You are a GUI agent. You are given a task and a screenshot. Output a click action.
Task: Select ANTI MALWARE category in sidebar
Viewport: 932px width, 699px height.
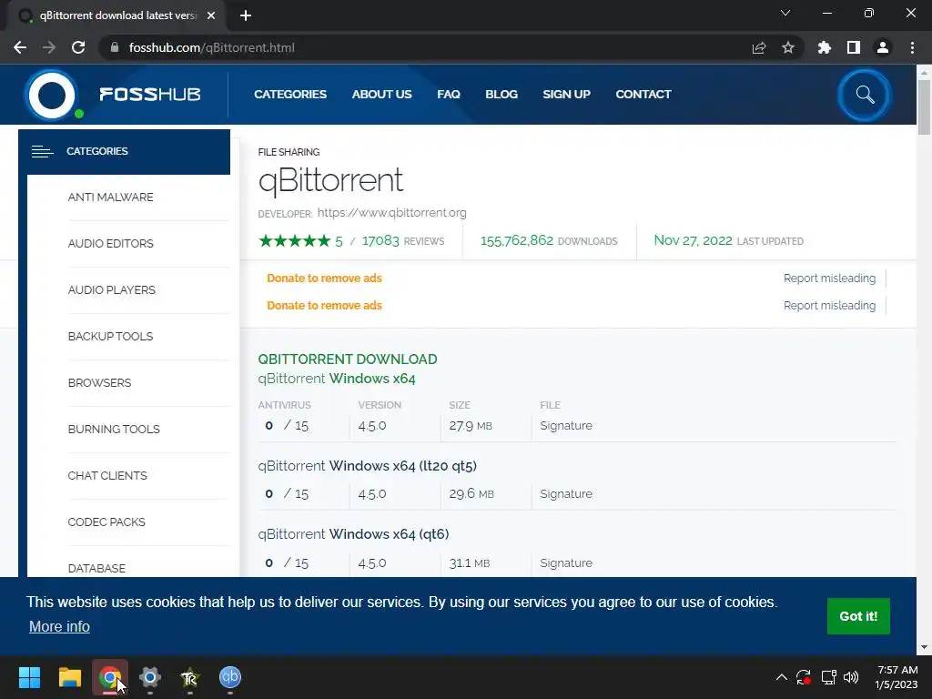(110, 198)
